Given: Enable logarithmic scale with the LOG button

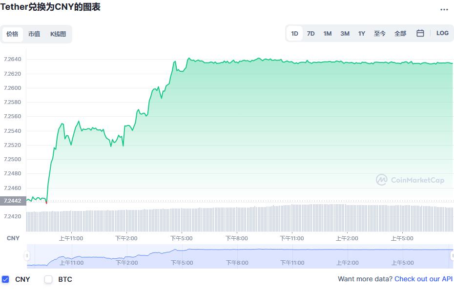Looking at the screenshot, I should click(442, 33).
